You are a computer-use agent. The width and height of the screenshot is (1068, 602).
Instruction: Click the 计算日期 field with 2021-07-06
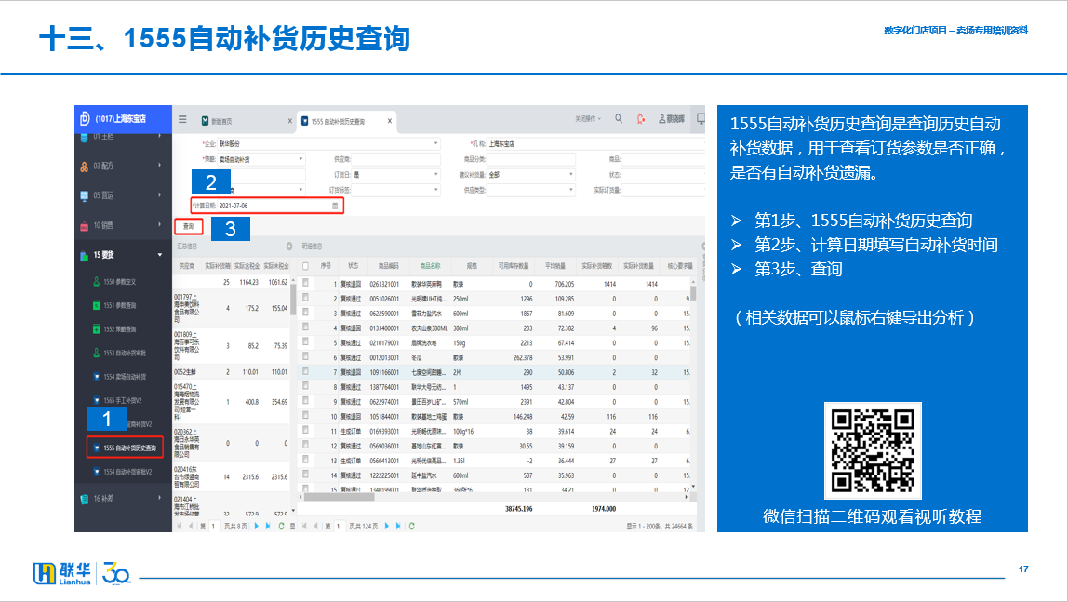pos(278,206)
